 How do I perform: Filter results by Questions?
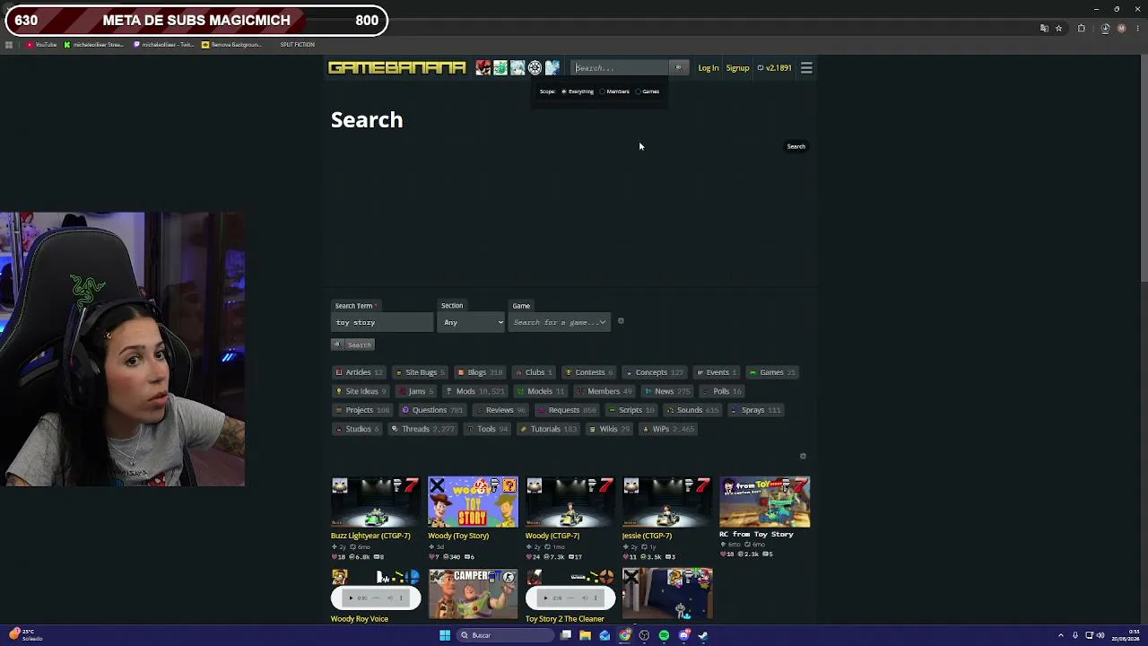click(x=431, y=410)
